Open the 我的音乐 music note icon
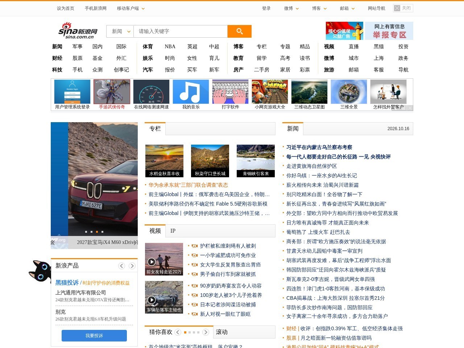This screenshot has height=348, width=464. [191, 92]
